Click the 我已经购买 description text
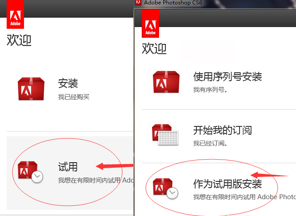This screenshot has height=216, width=296. tap(74, 97)
